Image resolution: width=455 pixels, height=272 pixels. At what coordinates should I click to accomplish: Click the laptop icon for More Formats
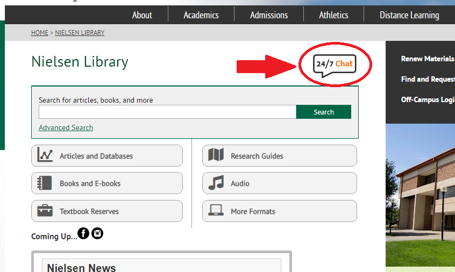click(x=216, y=210)
